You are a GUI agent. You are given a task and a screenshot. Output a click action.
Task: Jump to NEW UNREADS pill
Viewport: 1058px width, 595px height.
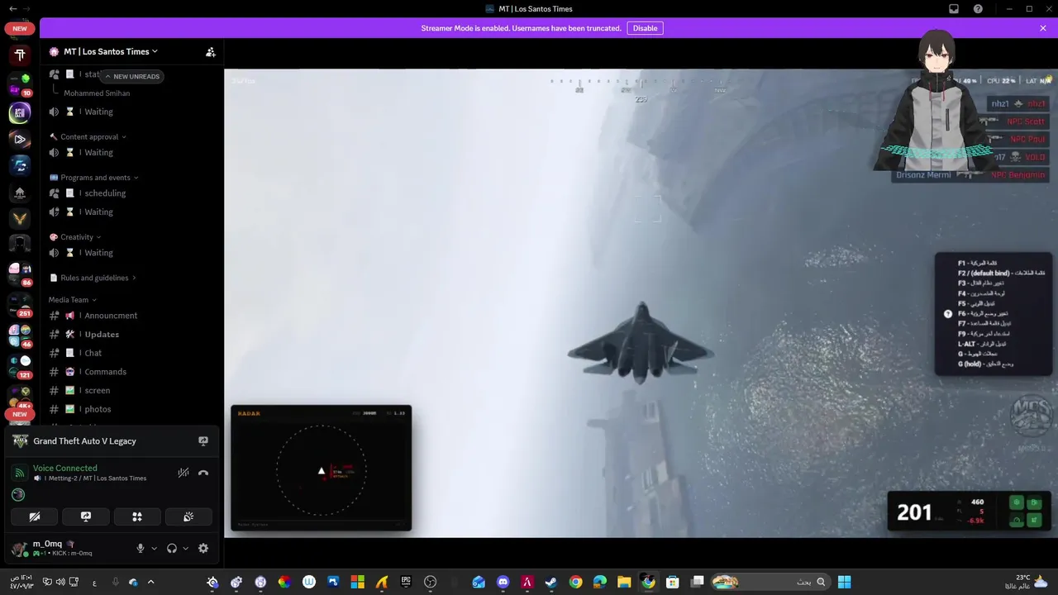pyautogui.click(x=132, y=76)
